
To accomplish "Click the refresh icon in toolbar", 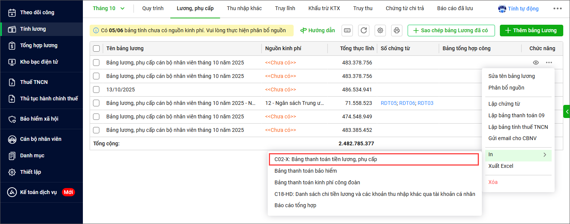I will pyautogui.click(x=363, y=30).
